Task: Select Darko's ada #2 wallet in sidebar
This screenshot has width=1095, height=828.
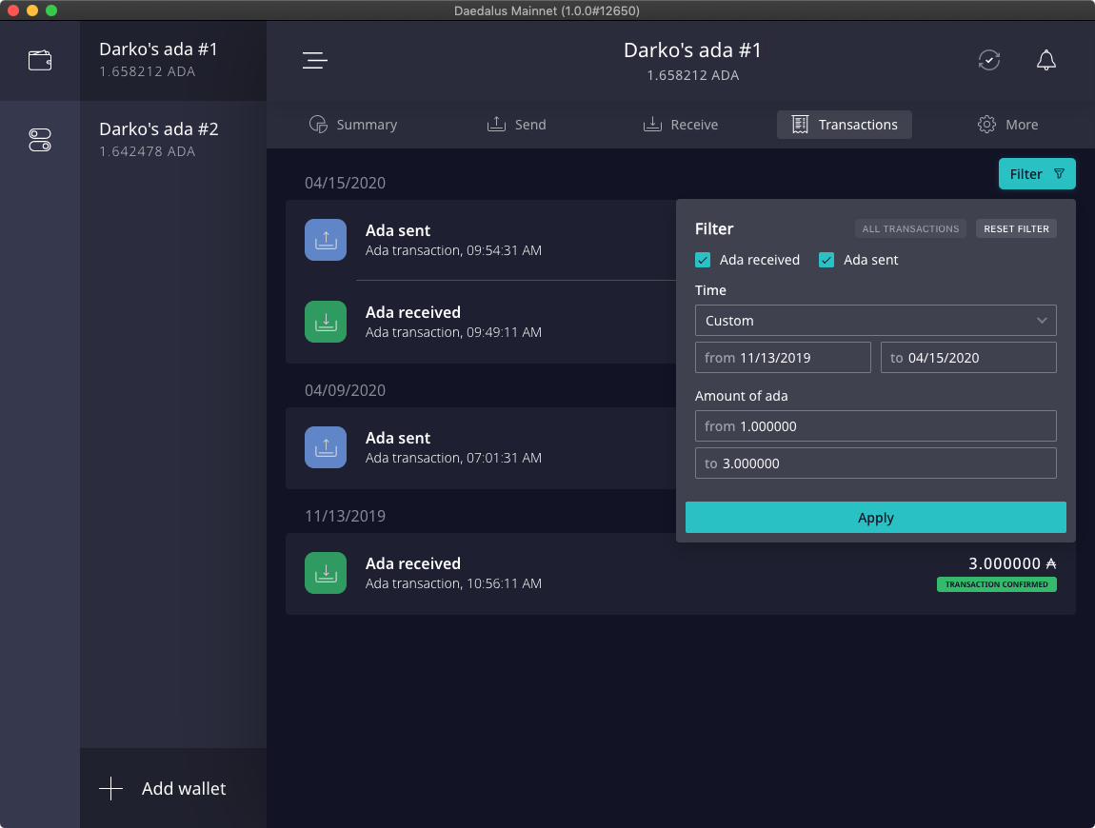Action: point(173,140)
